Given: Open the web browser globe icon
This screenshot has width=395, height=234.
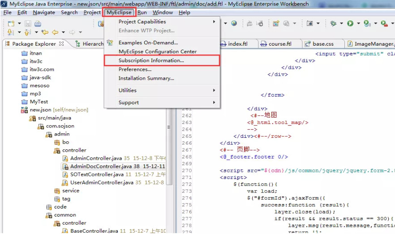Looking at the screenshot, I should point(234,23).
